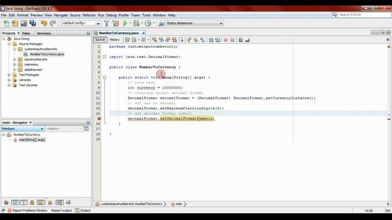Switch to History view button
This screenshot has width=392, height=220.
pos(115,40)
